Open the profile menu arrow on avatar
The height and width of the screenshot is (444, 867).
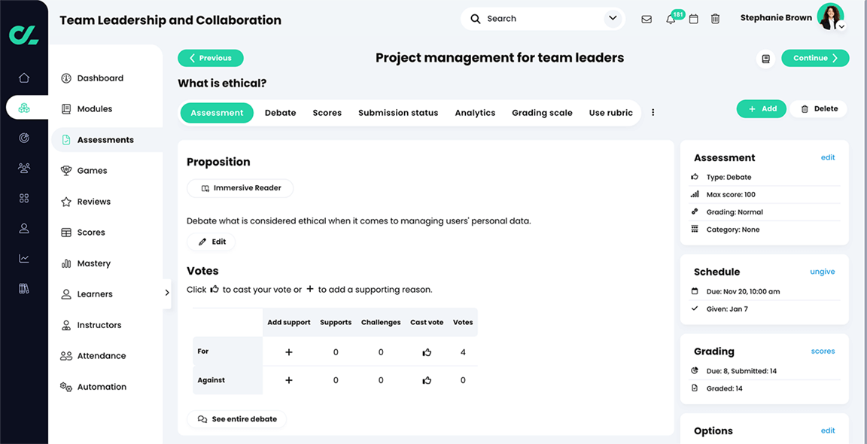click(x=841, y=26)
